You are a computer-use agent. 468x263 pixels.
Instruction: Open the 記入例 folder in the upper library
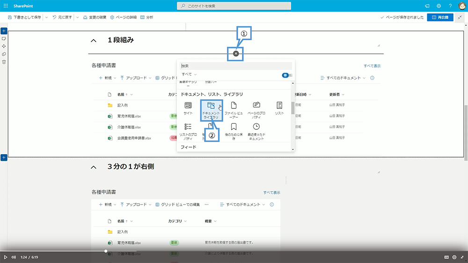[x=122, y=105]
